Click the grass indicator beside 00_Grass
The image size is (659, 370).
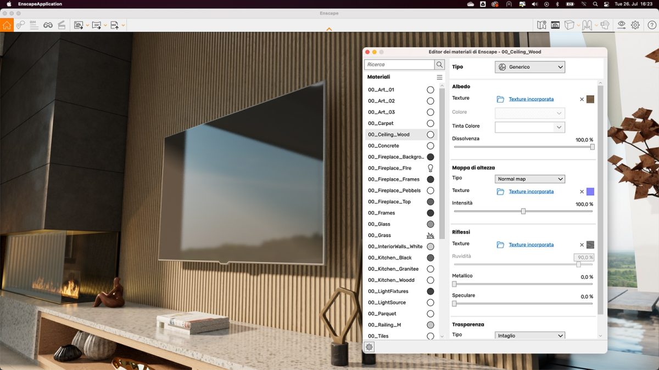point(430,235)
